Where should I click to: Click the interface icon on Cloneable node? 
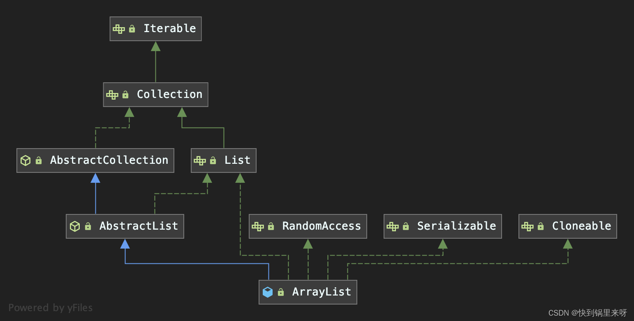528,226
